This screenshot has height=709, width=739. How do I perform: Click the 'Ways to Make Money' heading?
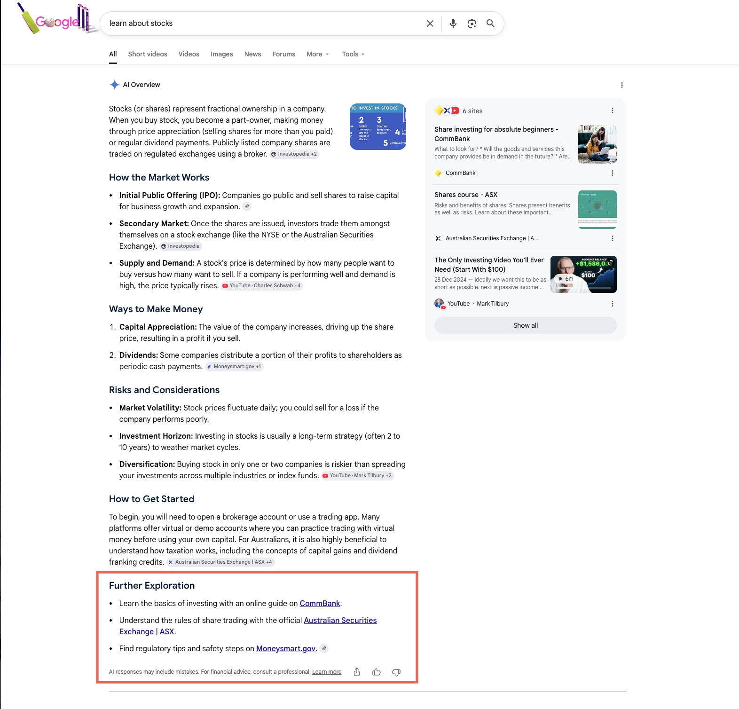click(x=156, y=309)
